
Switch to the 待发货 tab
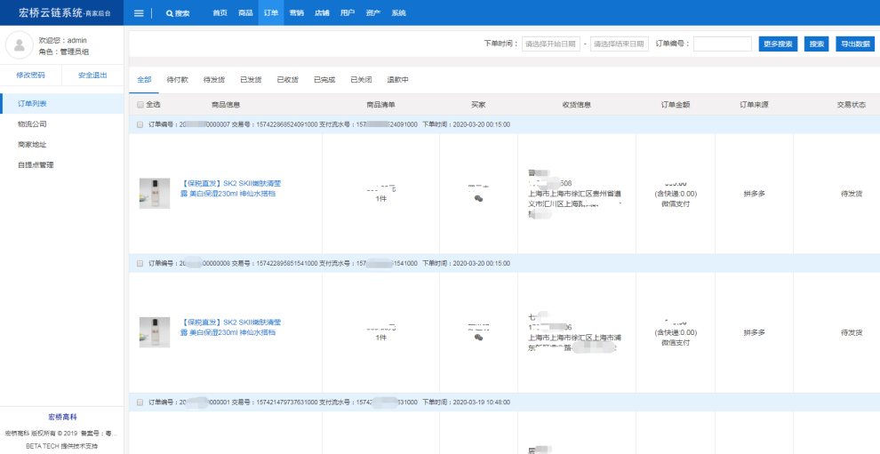(213, 80)
